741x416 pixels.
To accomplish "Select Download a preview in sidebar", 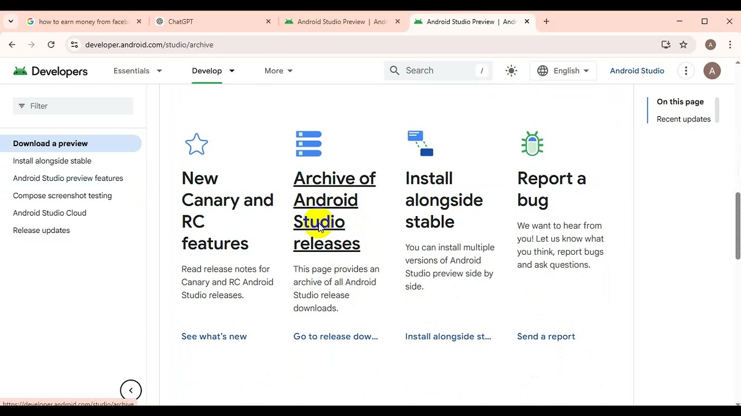I will coord(71,143).
